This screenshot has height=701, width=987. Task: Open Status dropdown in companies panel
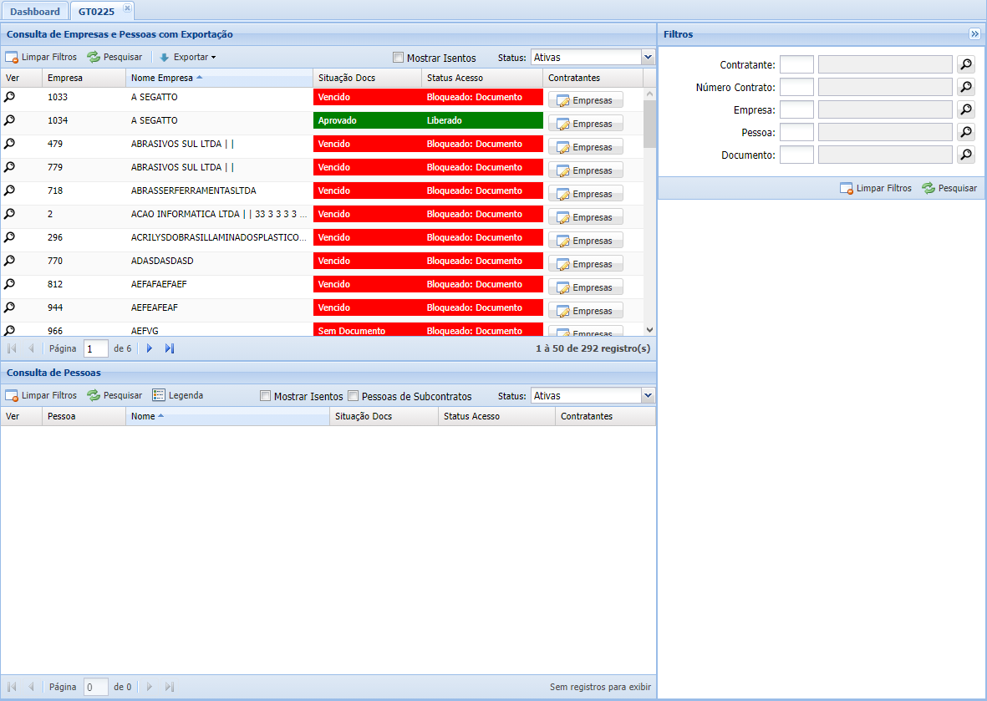click(x=648, y=58)
